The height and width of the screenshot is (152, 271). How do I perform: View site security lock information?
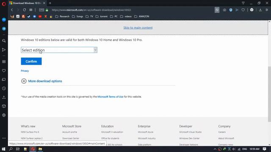click(x=47, y=10)
